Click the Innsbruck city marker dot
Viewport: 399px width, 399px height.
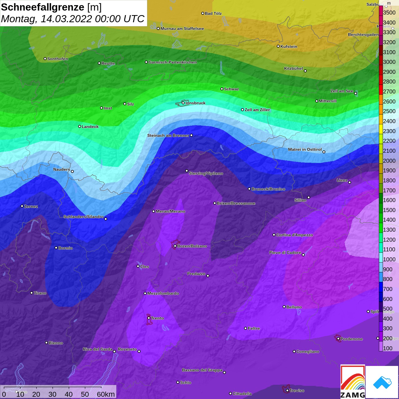pos(183,103)
